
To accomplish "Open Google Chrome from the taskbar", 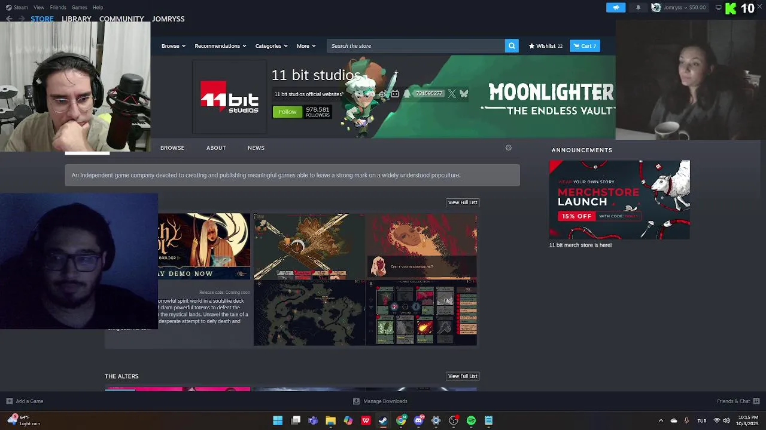I will [401, 420].
